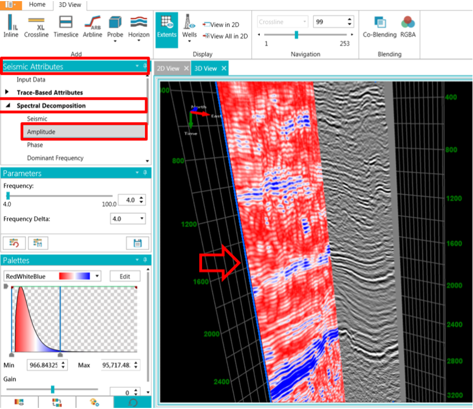Screen dimensions: 473x409
Task: Click the Co-Blending icon in the Blending group
Action: point(381,25)
